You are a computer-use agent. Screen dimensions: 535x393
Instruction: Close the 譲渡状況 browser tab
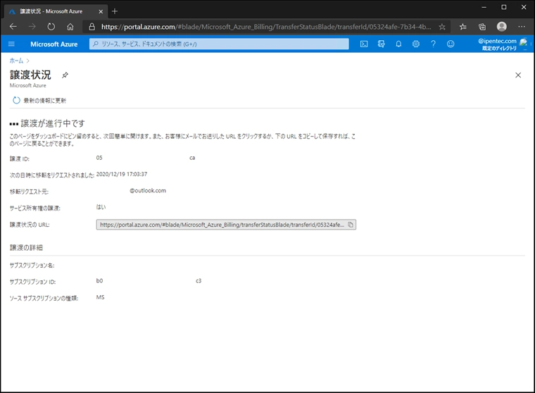point(101,11)
